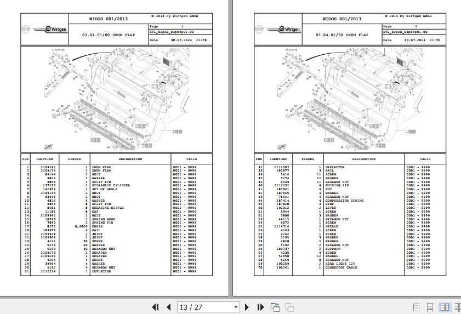This screenshot has width=461, height=314.
Task: Go to the first page
Action: click(x=155, y=307)
